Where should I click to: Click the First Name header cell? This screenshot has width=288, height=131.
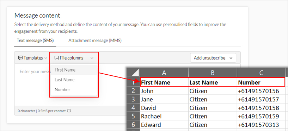point(164,82)
